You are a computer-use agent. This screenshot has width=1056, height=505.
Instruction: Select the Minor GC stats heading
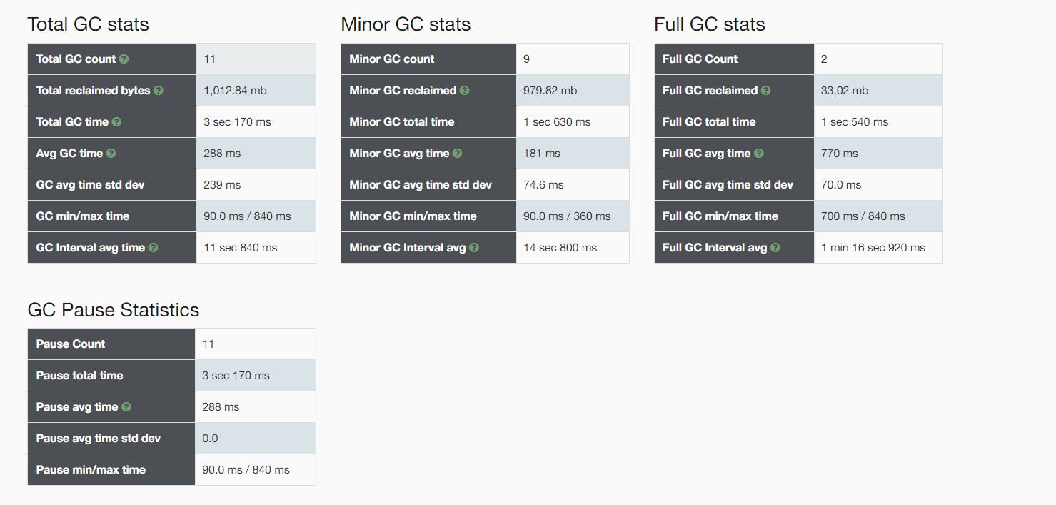pyautogui.click(x=406, y=24)
